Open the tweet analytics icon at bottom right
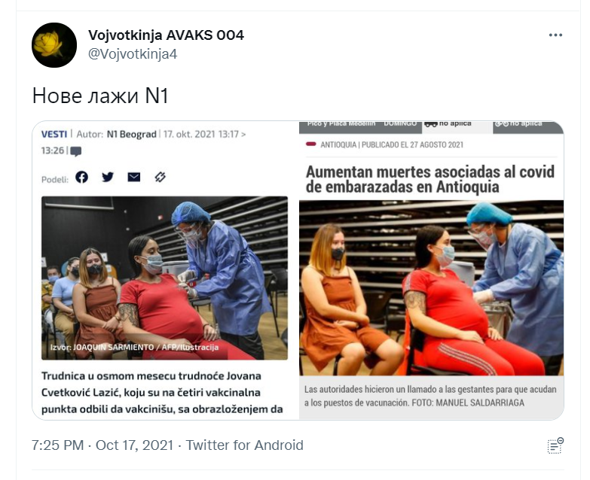The image size is (590, 480). 555,445
